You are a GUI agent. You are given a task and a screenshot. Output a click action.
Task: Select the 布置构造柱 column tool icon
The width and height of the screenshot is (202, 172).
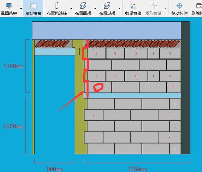pos(57,6)
